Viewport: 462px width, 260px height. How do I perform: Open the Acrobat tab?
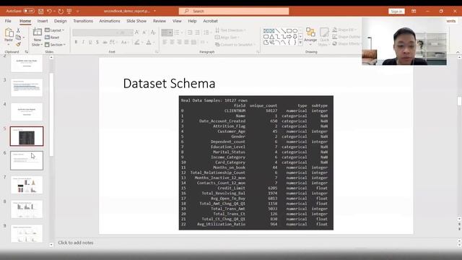coord(210,21)
